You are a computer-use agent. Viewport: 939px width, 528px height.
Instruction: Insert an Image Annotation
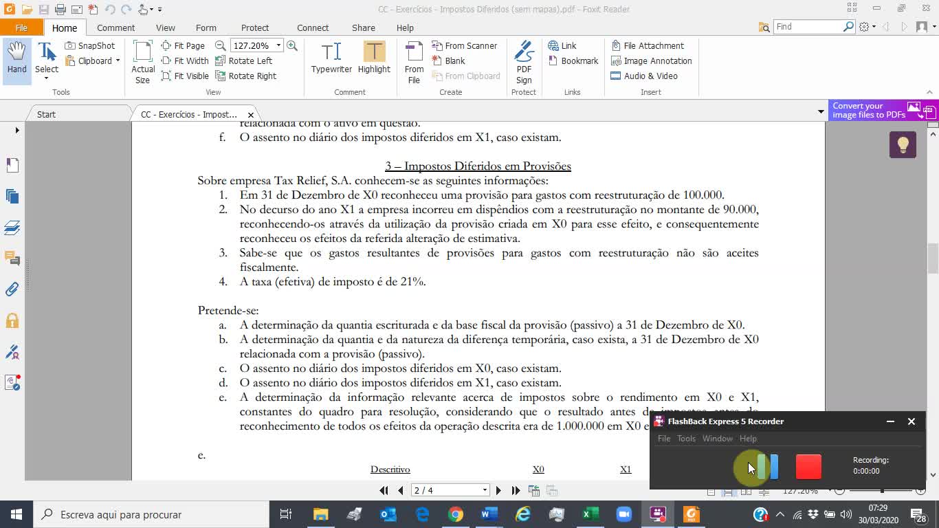pos(651,60)
